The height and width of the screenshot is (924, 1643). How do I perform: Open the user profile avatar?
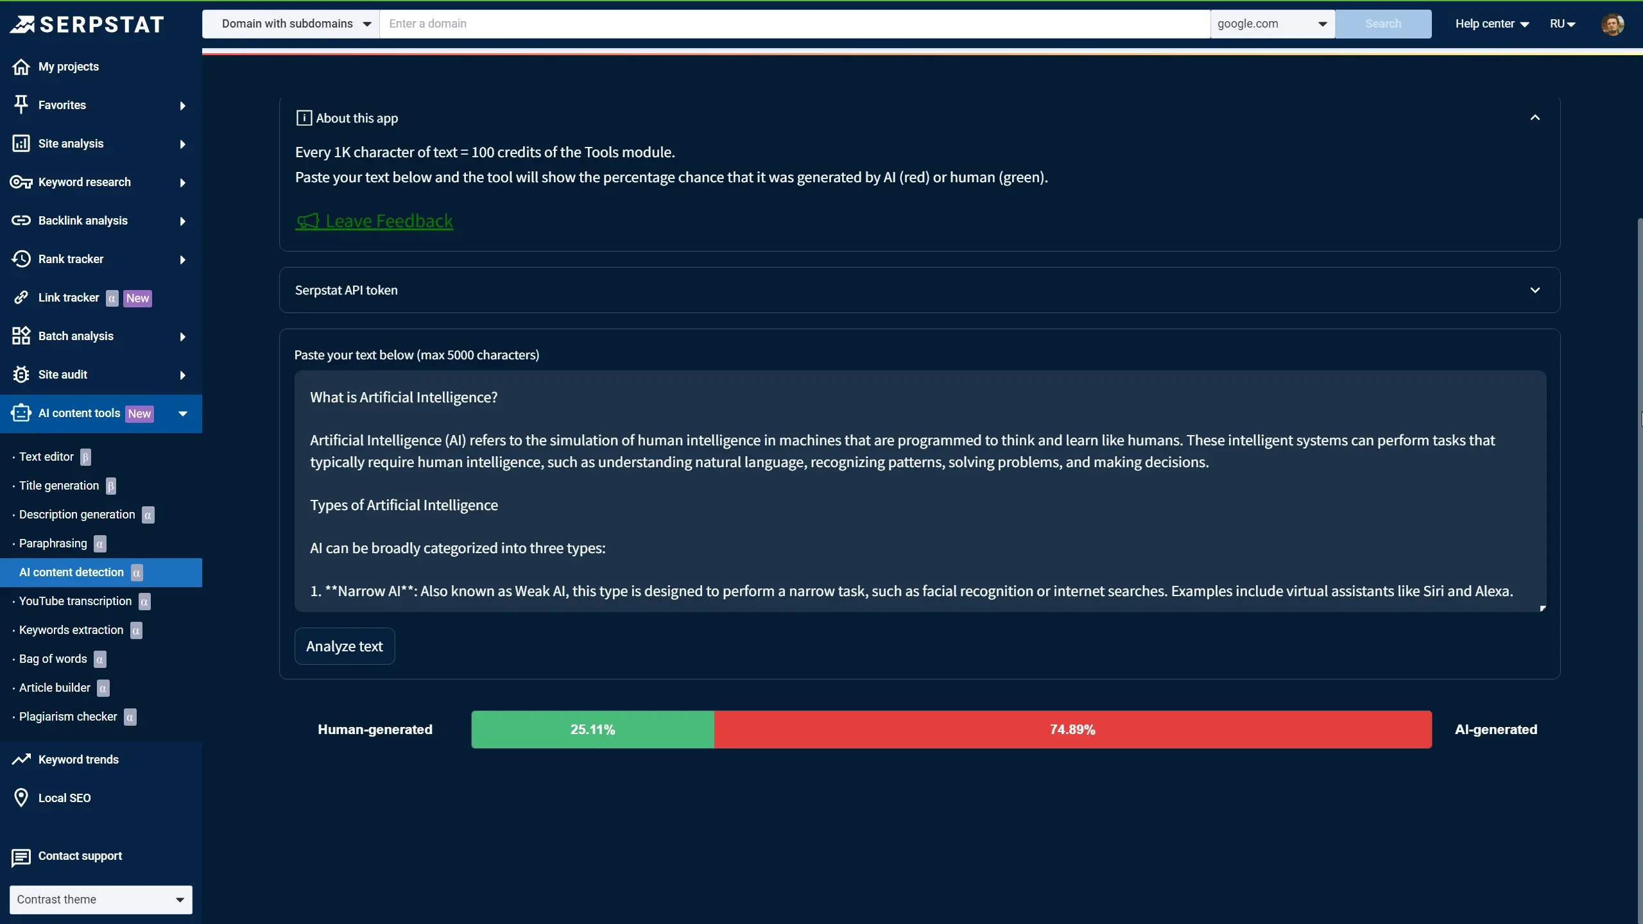[1612, 24]
